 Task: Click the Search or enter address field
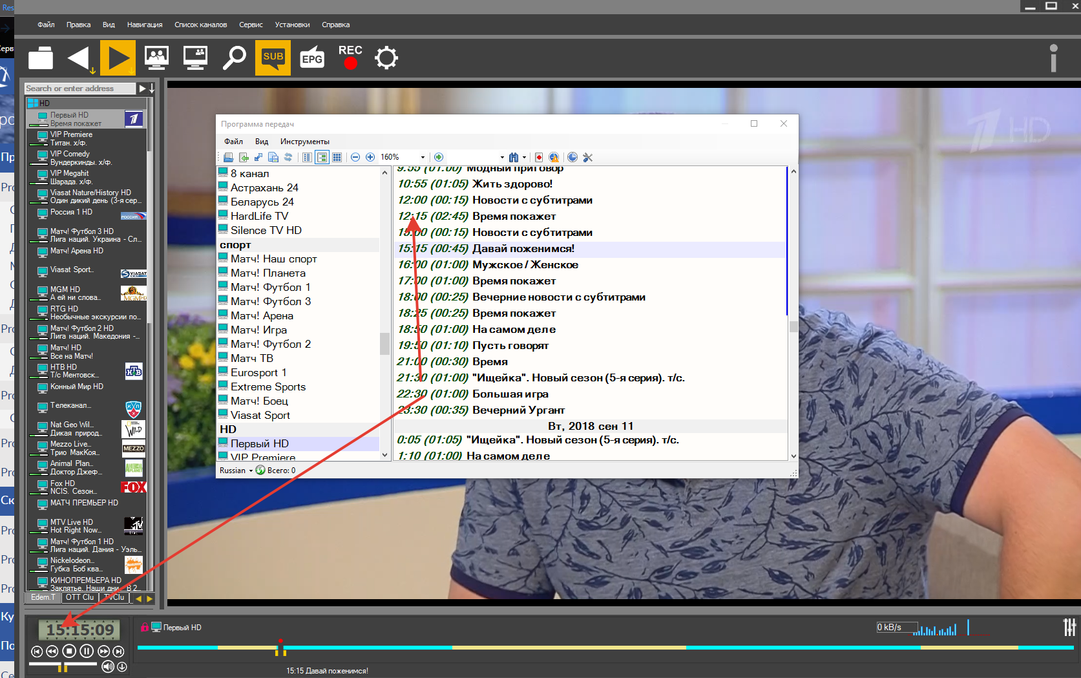click(x=79, y=89)
